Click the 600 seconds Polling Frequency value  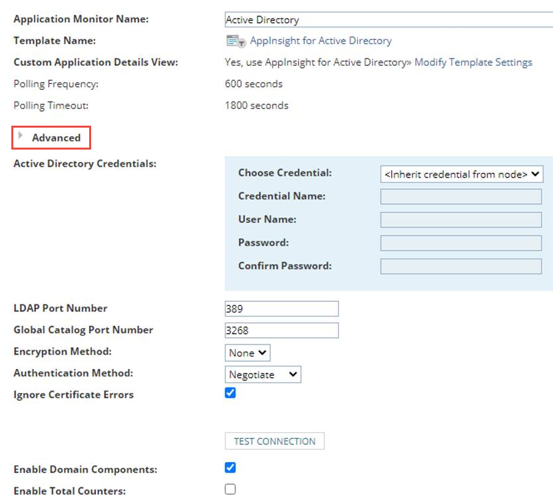[254, 84]
